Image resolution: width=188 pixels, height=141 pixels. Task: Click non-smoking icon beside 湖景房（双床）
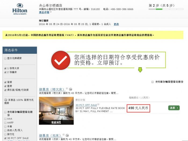67,135
